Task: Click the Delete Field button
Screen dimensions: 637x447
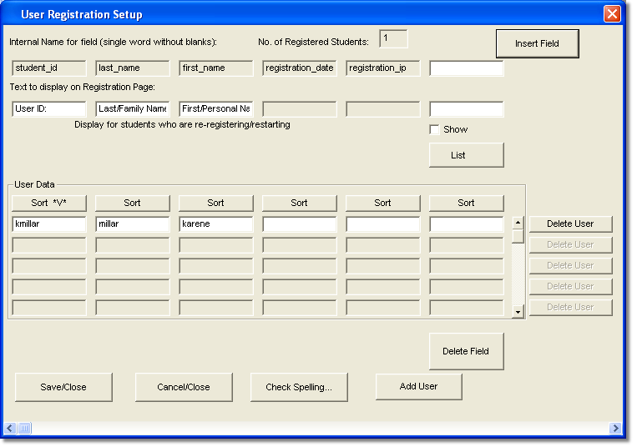Action: click(x=467, y=351)
